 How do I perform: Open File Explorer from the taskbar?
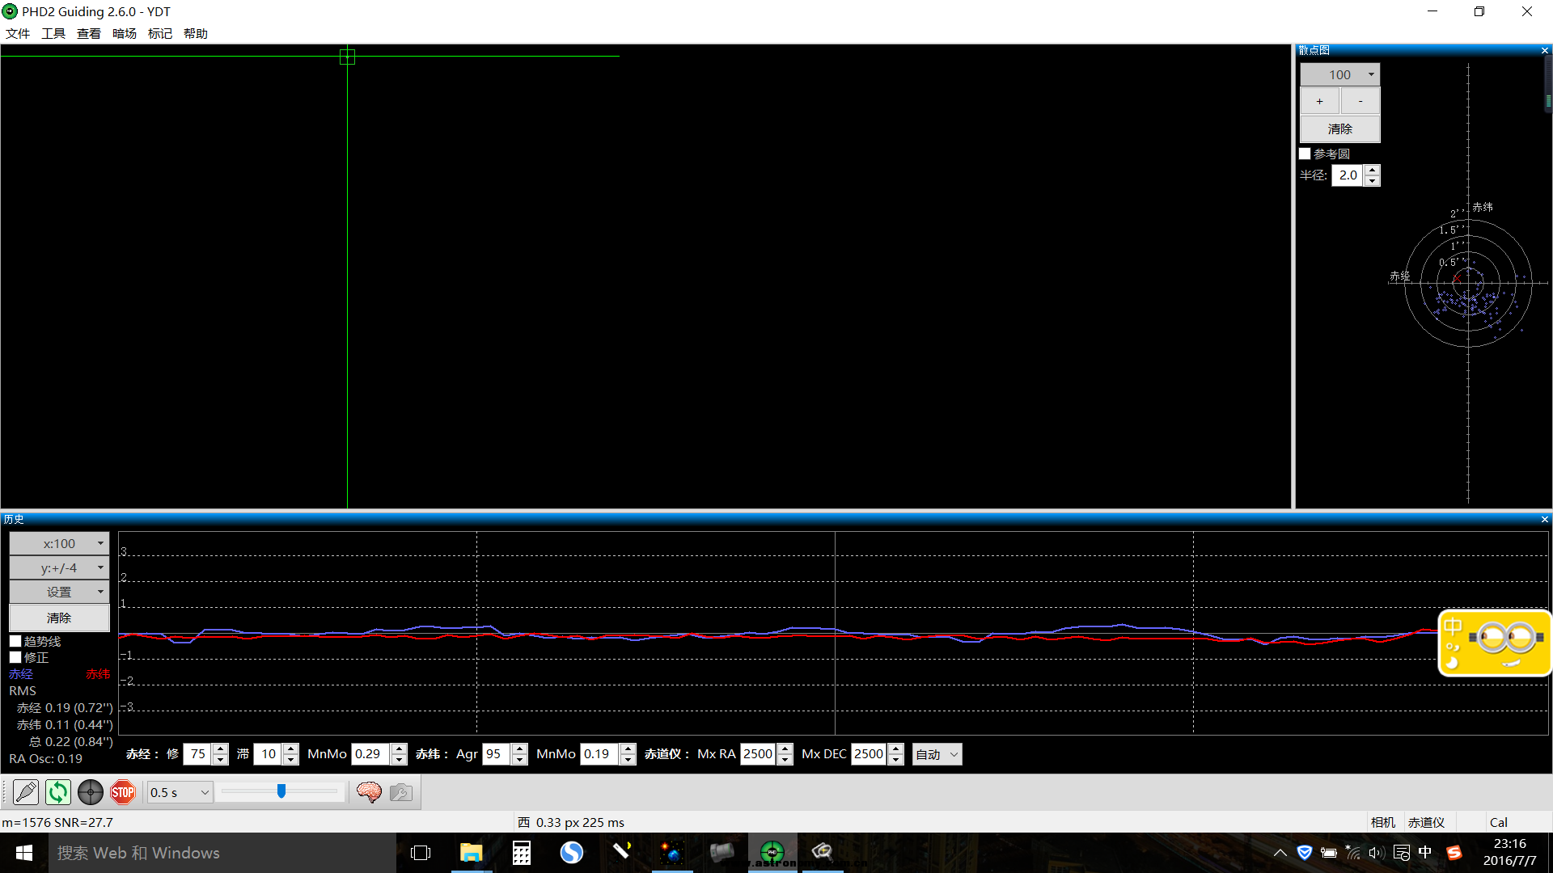coord(471,853)
